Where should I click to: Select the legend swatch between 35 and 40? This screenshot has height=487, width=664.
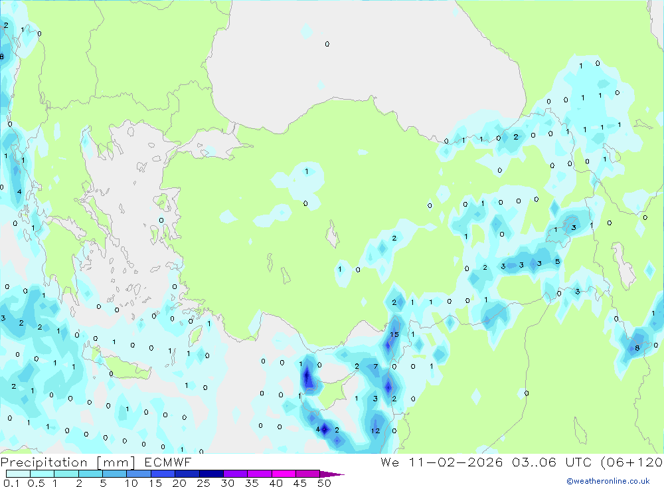click(x=260, y=474)
